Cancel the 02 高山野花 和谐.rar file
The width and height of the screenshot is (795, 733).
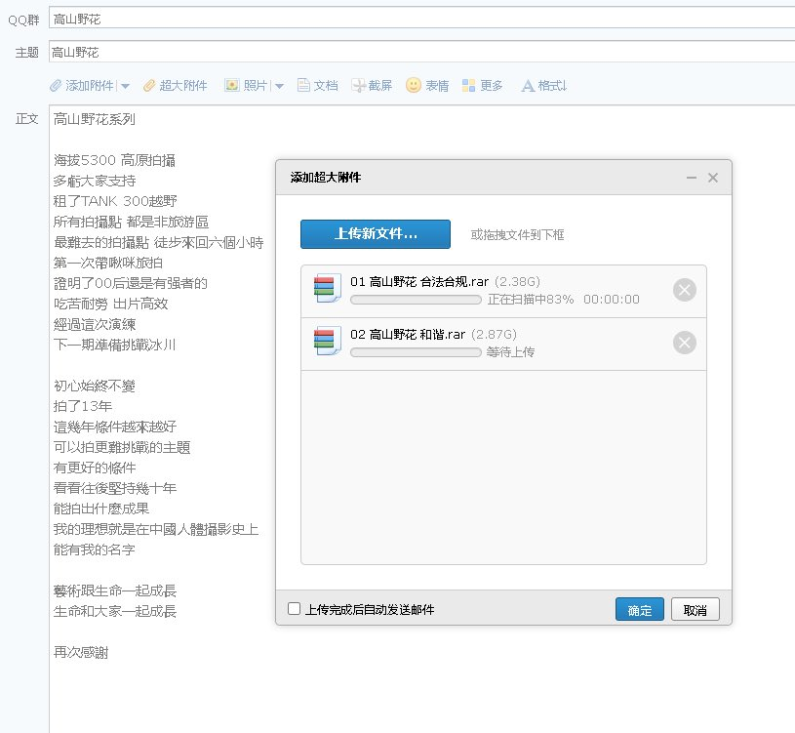pyautogui.click(x=685, y=343)
